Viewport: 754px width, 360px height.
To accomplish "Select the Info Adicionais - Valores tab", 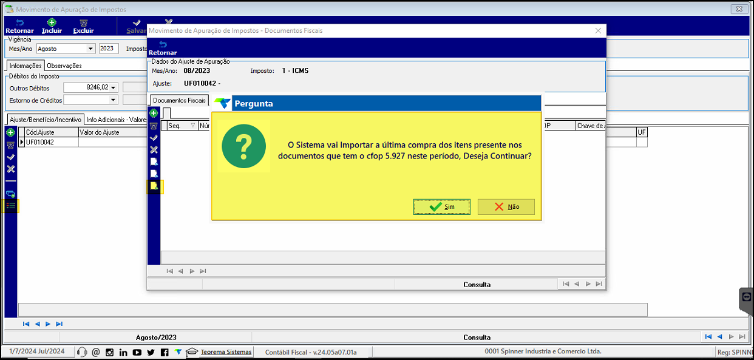I will click(x=116, y=120).
